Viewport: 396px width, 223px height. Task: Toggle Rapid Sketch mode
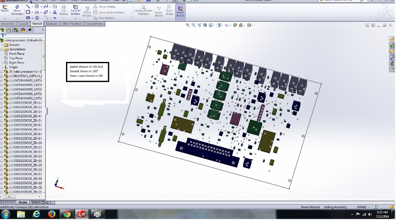pos(180,12)
